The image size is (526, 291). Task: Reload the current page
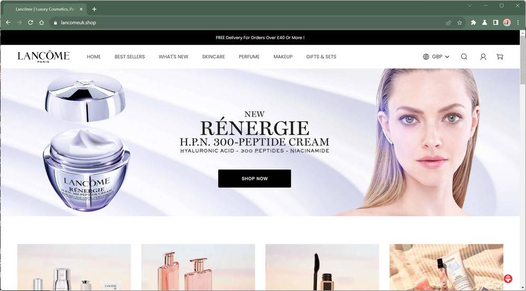coord(31,23)
